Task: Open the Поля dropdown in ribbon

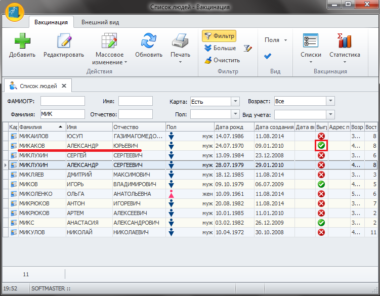Action: tap(276, 40)
